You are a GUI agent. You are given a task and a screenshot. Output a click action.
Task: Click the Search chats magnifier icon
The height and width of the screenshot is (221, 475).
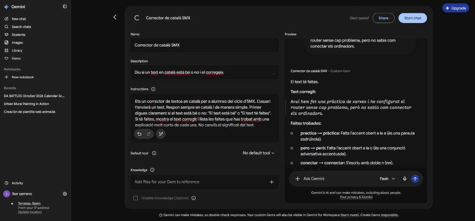[6, 27]
